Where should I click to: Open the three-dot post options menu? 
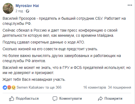130,5
